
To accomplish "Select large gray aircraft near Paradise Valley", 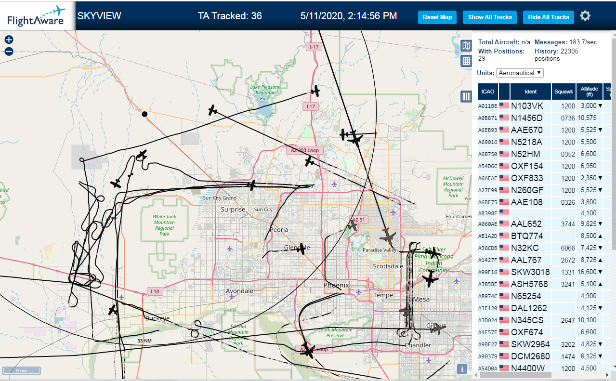I will pos(388,236).
